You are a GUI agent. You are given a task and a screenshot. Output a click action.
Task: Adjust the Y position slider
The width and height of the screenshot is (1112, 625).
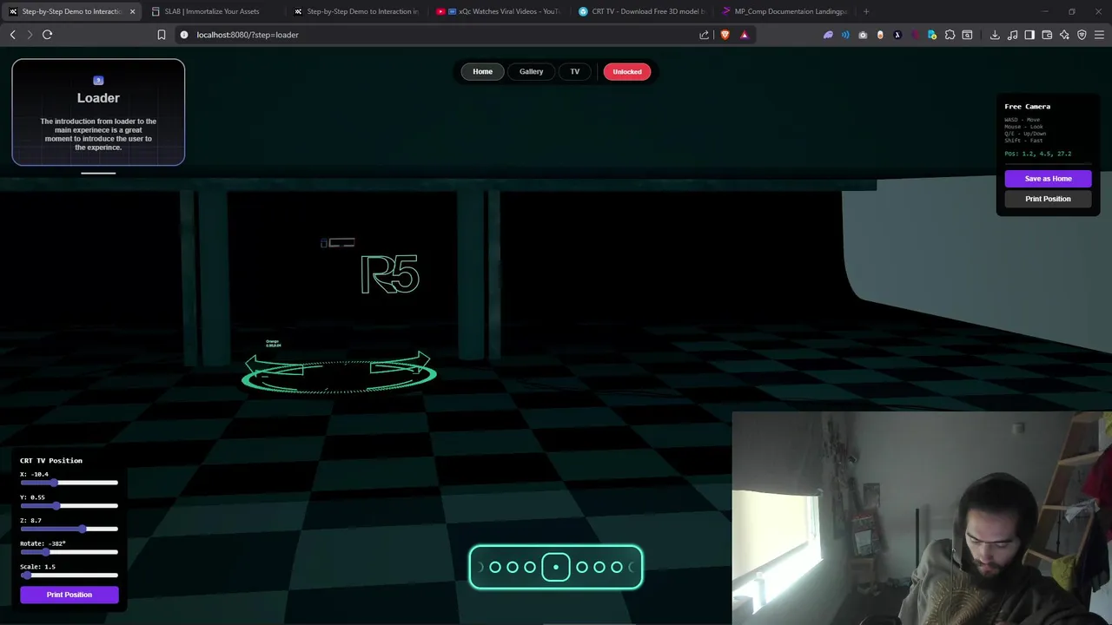pos(69,505)
